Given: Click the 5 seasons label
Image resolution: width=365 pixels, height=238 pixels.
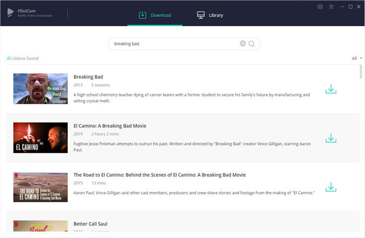Looking at the screenshot, I should click(100, 85).
